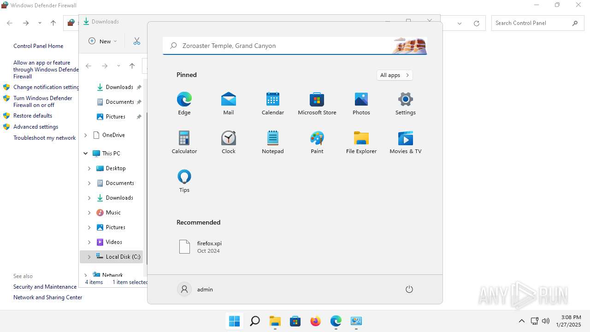Open the Tips app

[184, 181]
